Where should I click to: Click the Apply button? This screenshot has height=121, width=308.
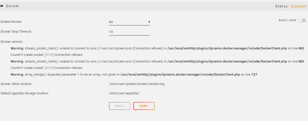point(120,106)
